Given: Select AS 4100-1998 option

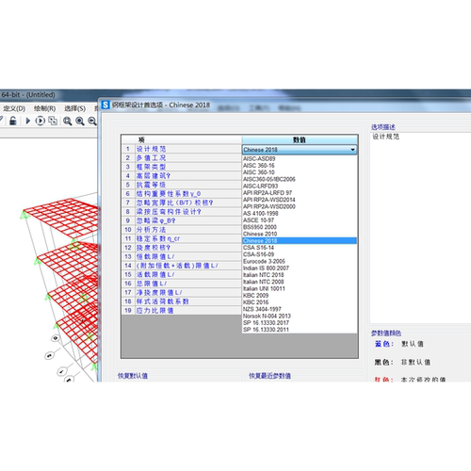Looking at the screenshot, I should point(300,214).
